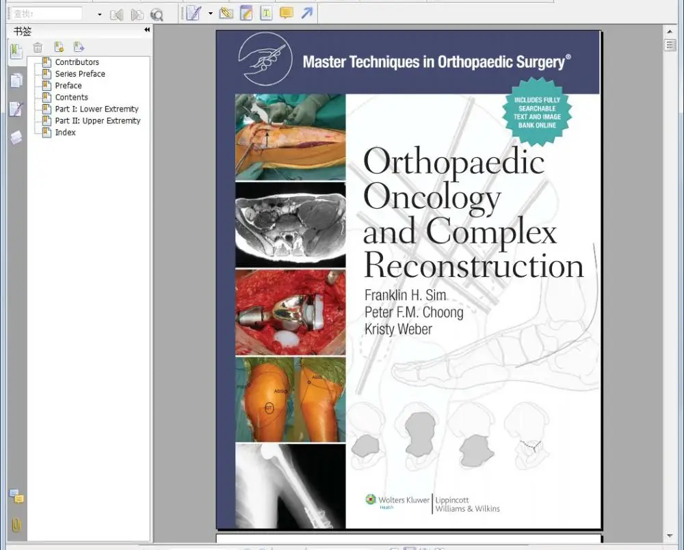
Task: Select the yellow comment note tool
Action: pos(286,13)
